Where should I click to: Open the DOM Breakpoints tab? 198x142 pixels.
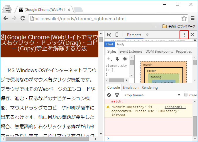(159, 52)
